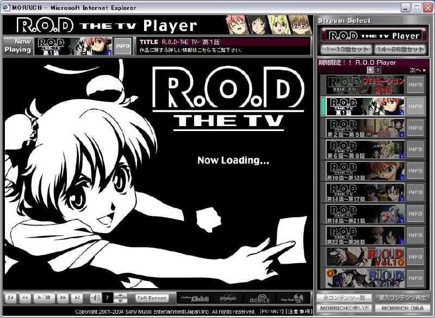Click the Now Playing 第1話 thumbnail
This screenshot has width=435, height=318.
pyautogui.click(x=73, y=46)
